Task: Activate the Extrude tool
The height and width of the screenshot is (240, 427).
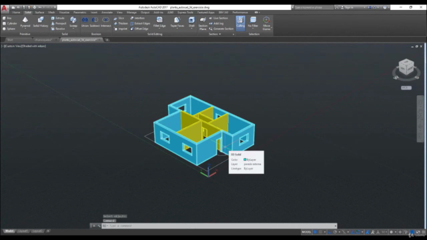Action: pos(58,18)
